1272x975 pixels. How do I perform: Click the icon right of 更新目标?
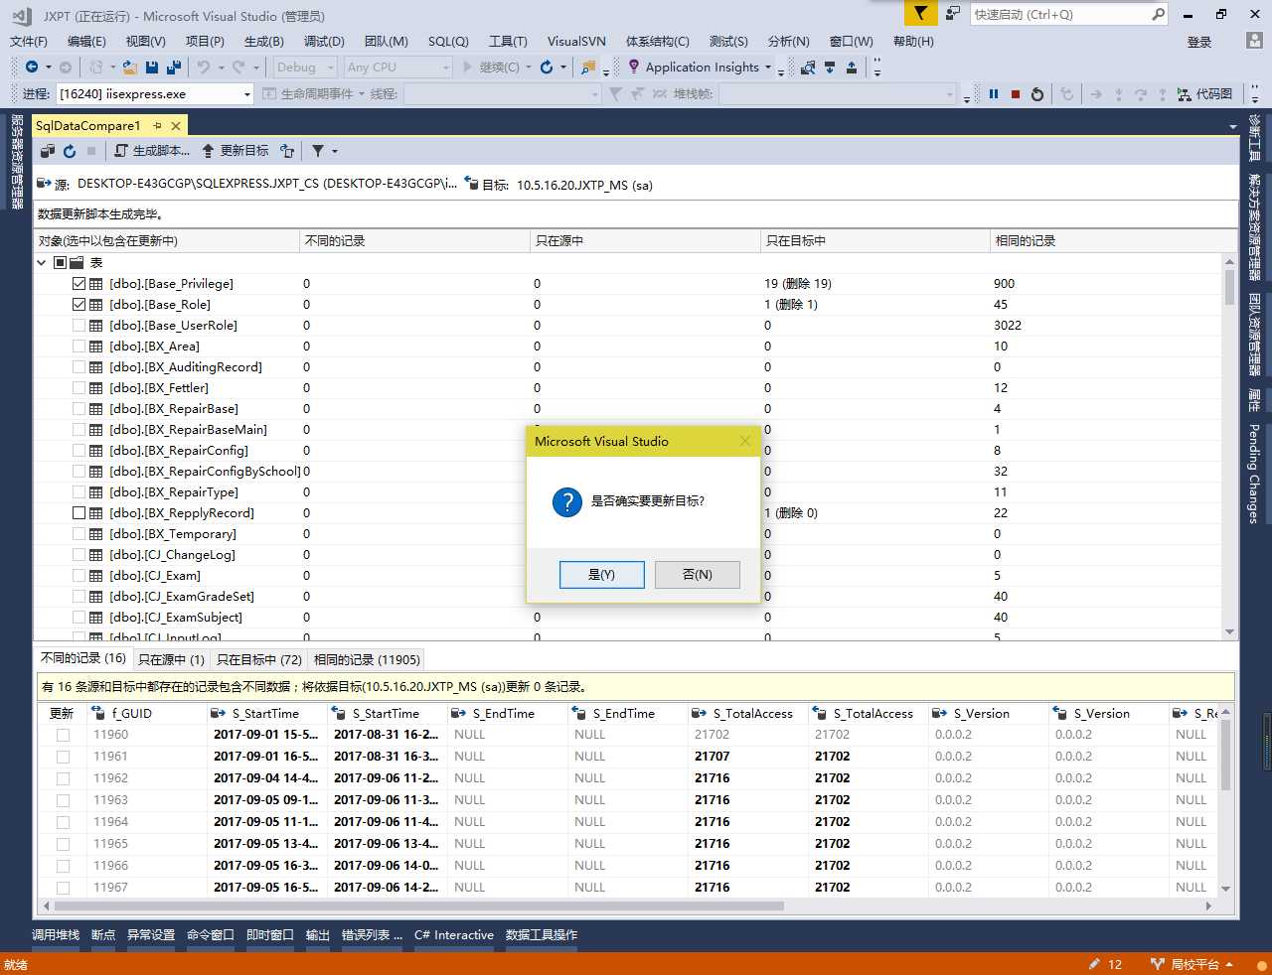[287, 151]
